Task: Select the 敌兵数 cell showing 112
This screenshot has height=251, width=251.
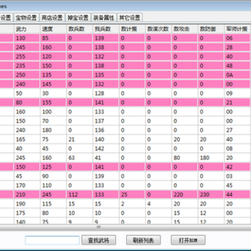Action: point(79,195)
